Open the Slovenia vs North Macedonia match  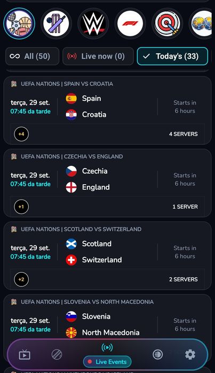click(107, 319)
